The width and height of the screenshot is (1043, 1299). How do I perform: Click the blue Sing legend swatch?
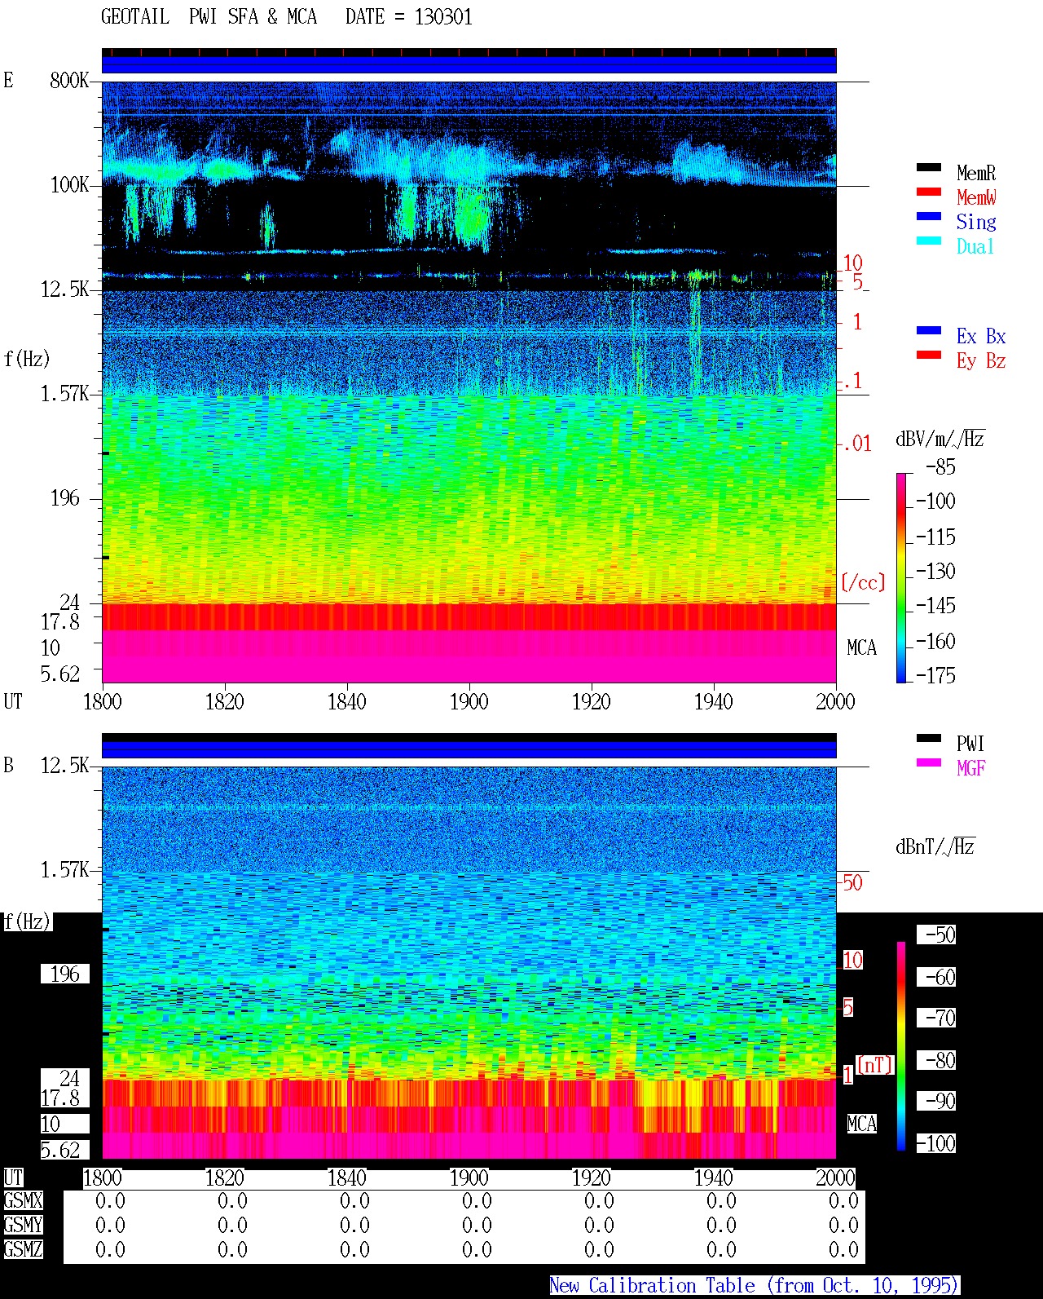point(929,216)
